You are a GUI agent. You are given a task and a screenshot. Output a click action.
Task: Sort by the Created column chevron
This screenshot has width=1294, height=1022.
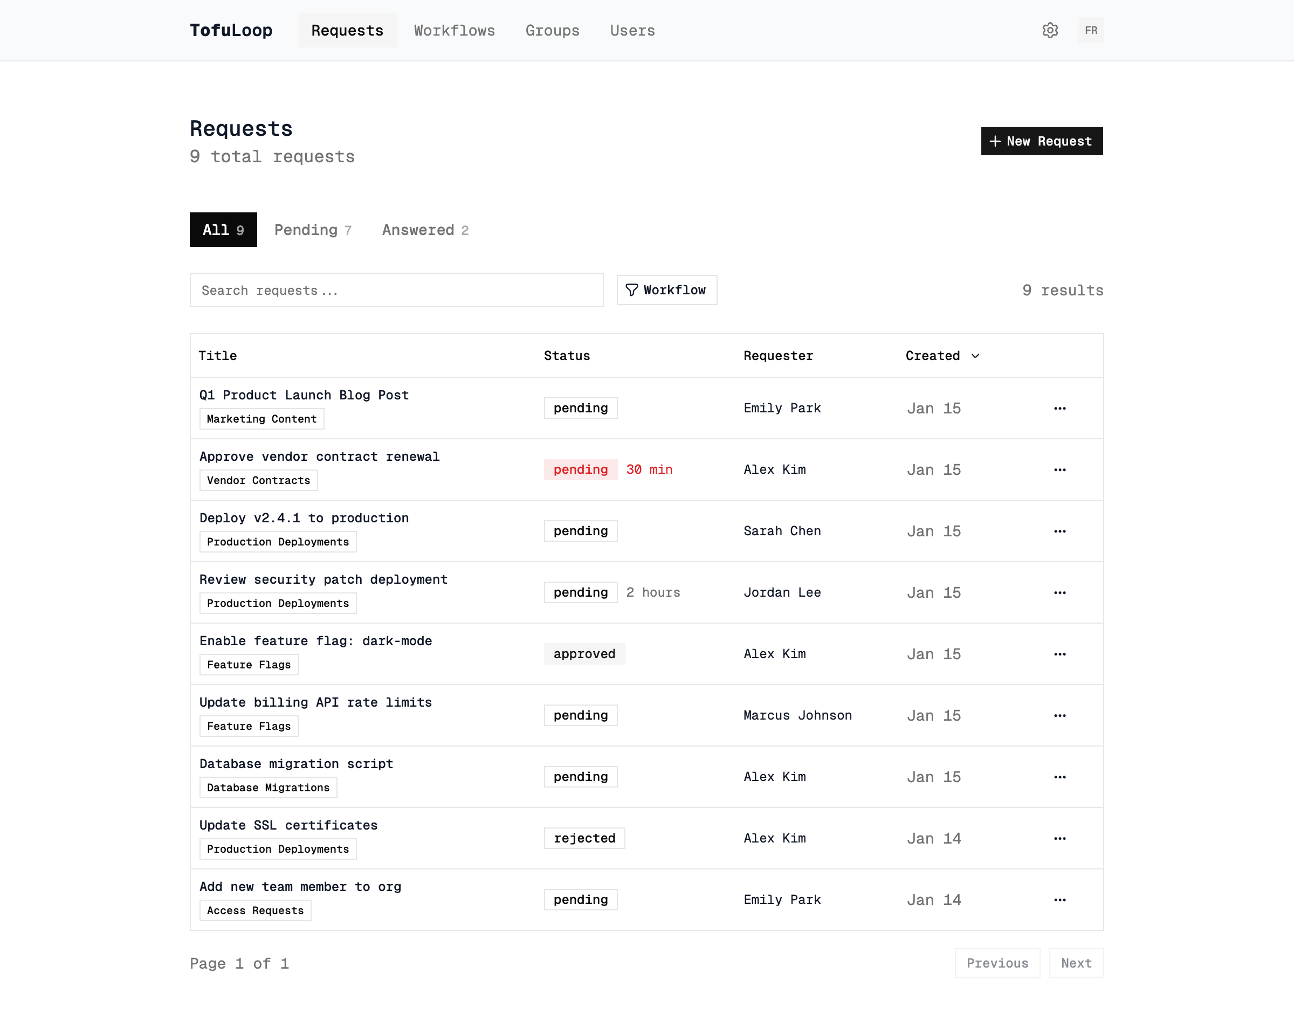click(975, 356)
